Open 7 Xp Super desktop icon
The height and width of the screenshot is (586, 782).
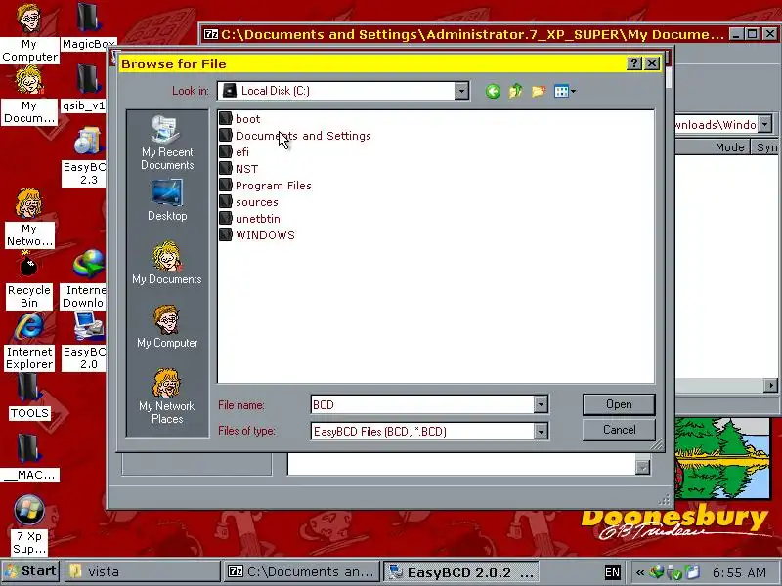[29, 525]
